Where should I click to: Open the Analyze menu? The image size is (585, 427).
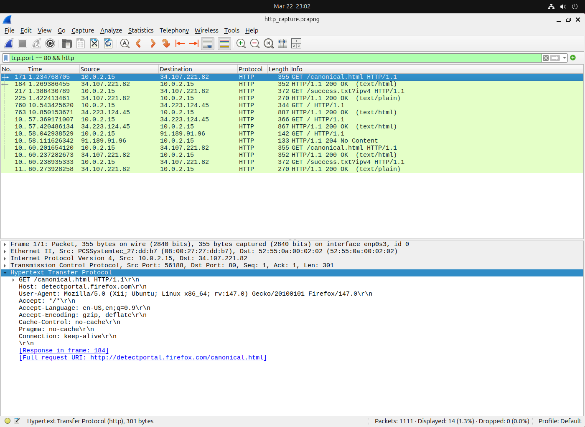(111, 30)
